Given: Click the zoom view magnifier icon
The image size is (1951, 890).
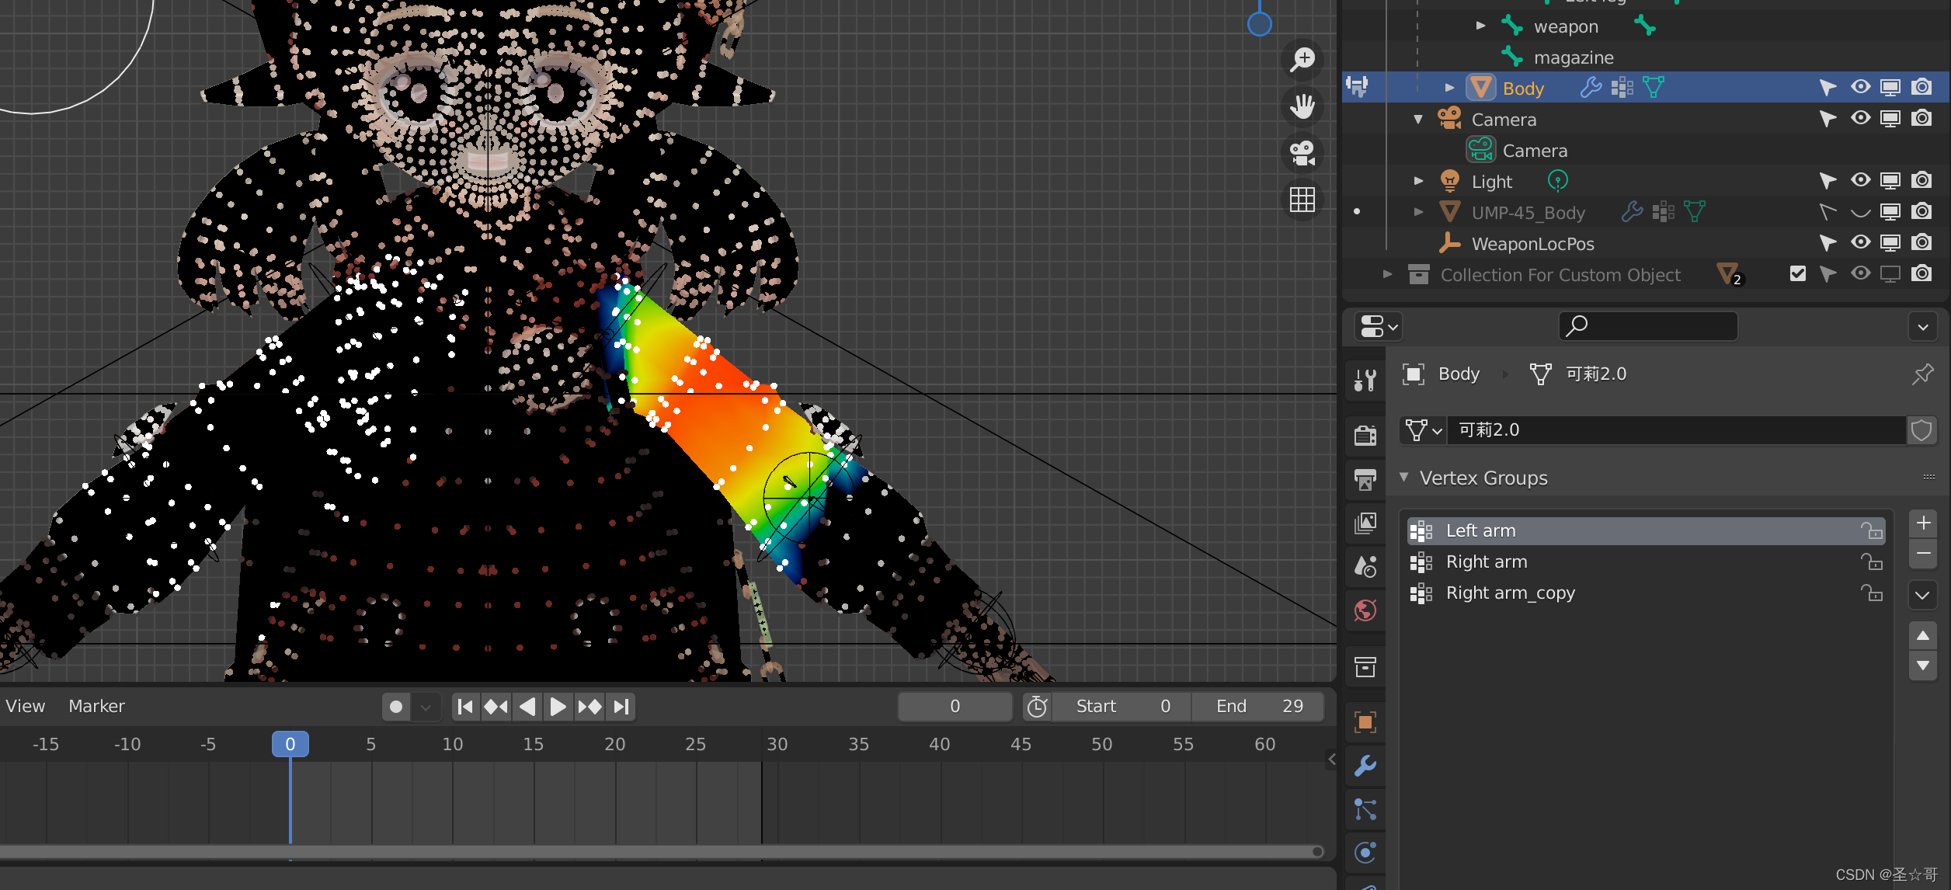Looking at the screenshot, I should pos(1302,59).
